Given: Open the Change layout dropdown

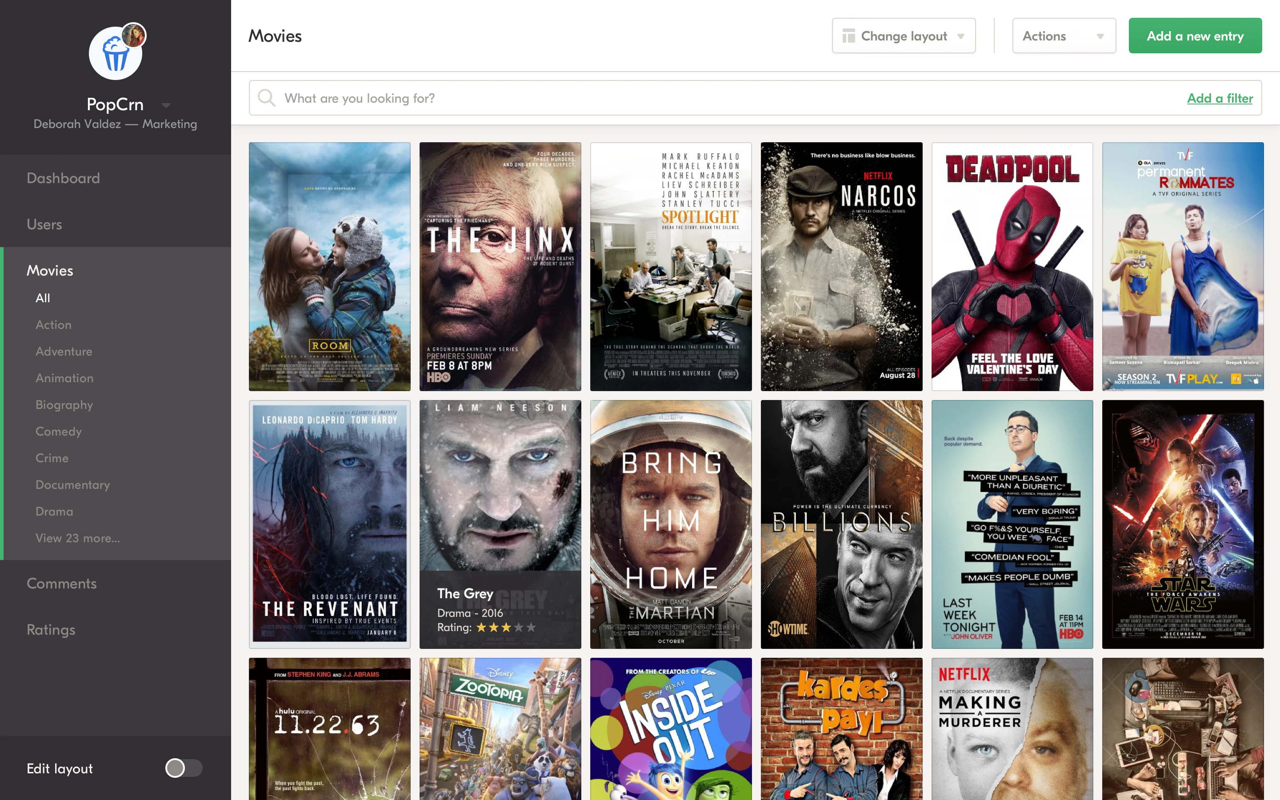Looking at the screenshot, I should 904,36.
